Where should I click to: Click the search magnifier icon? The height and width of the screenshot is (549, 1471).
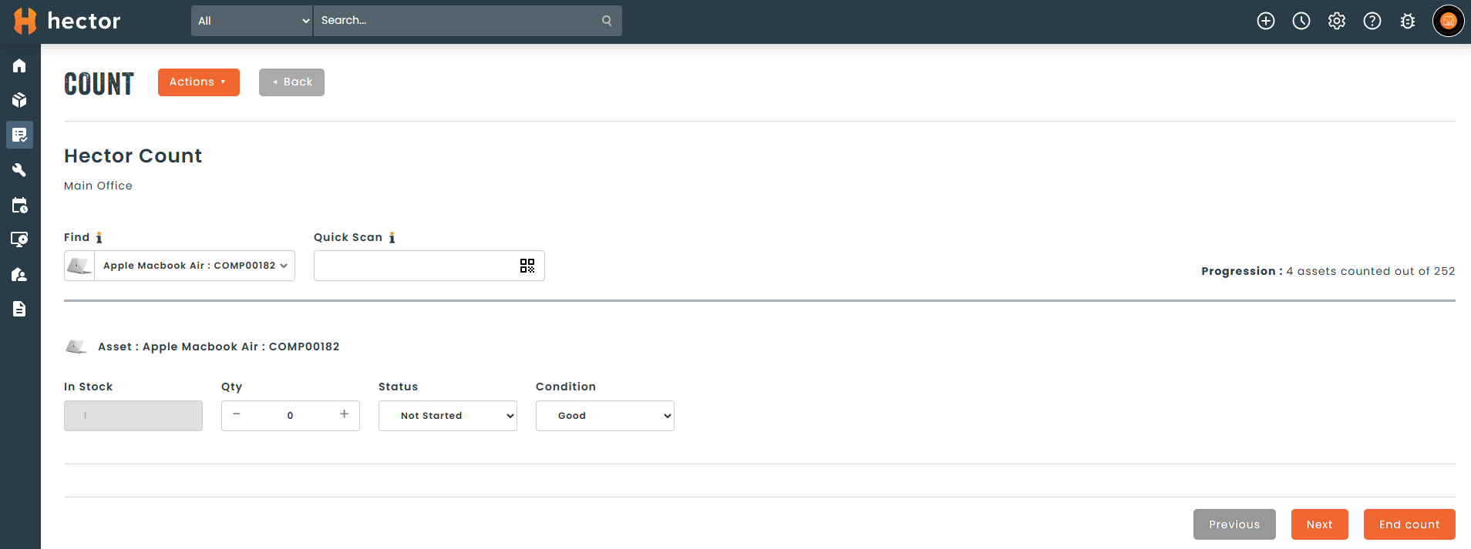(x=607, y=21)
